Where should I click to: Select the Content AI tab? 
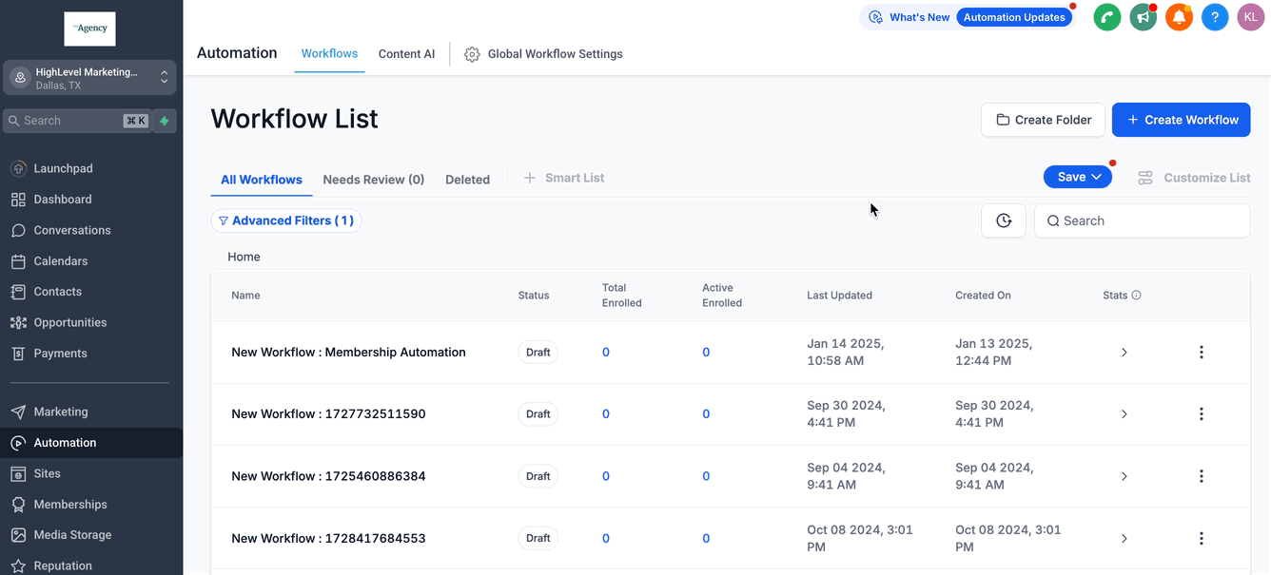[406, 54]
